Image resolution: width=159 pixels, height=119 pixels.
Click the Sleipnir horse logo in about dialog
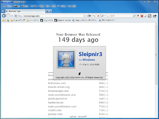click(x=66, y=59)
